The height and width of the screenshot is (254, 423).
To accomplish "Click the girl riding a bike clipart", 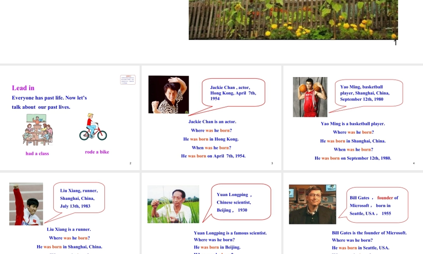I will point(93,127).
